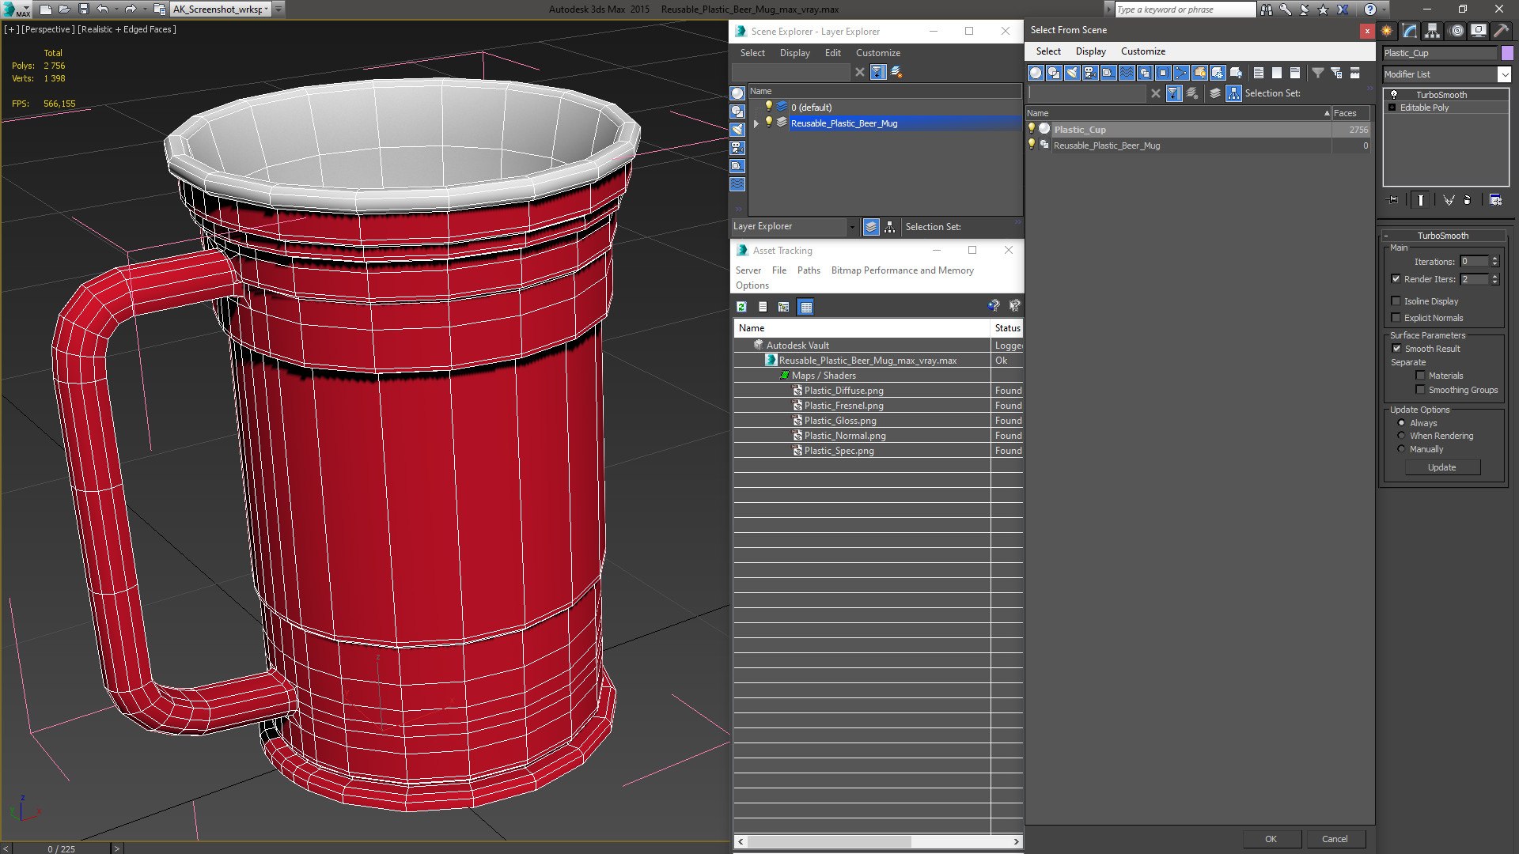Image resolution: width=1519 pixels, height=854 pixels.
Task: Click the star favorites icon in title bar
Action: click(1324, 9)
